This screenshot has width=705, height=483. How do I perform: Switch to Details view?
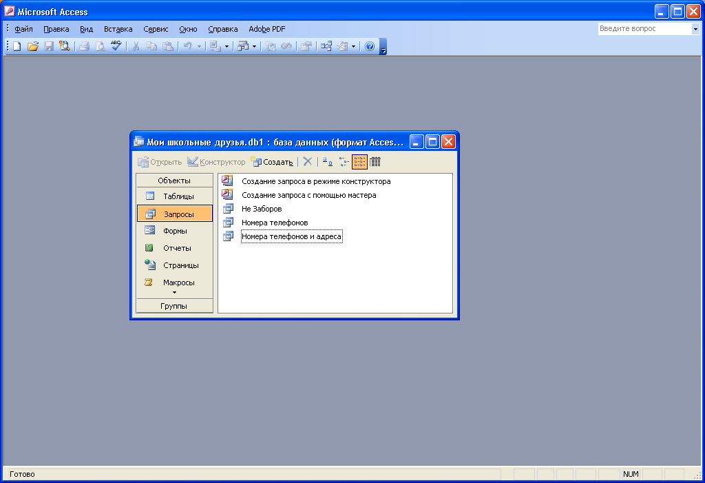pos(375,162)
